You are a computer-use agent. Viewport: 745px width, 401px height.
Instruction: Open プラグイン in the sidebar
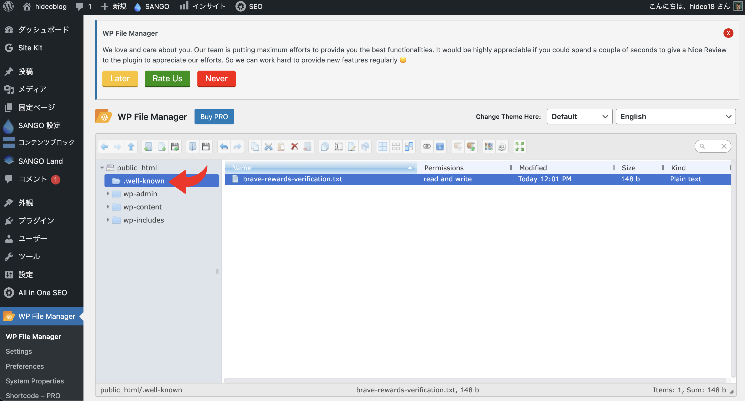coord(42,221)
